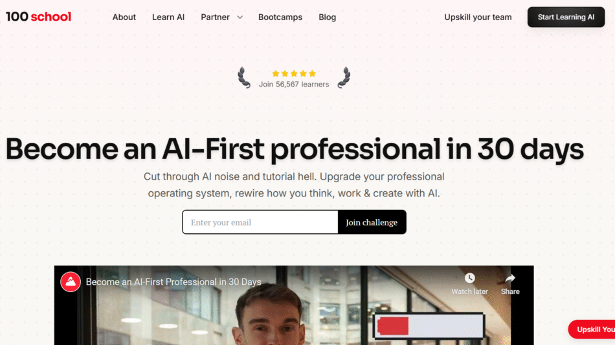The width and height of the screenshot is (615, 345).
Task: Focus the Enter your email field
Action: pyautogui.click(x=260, y=222)
